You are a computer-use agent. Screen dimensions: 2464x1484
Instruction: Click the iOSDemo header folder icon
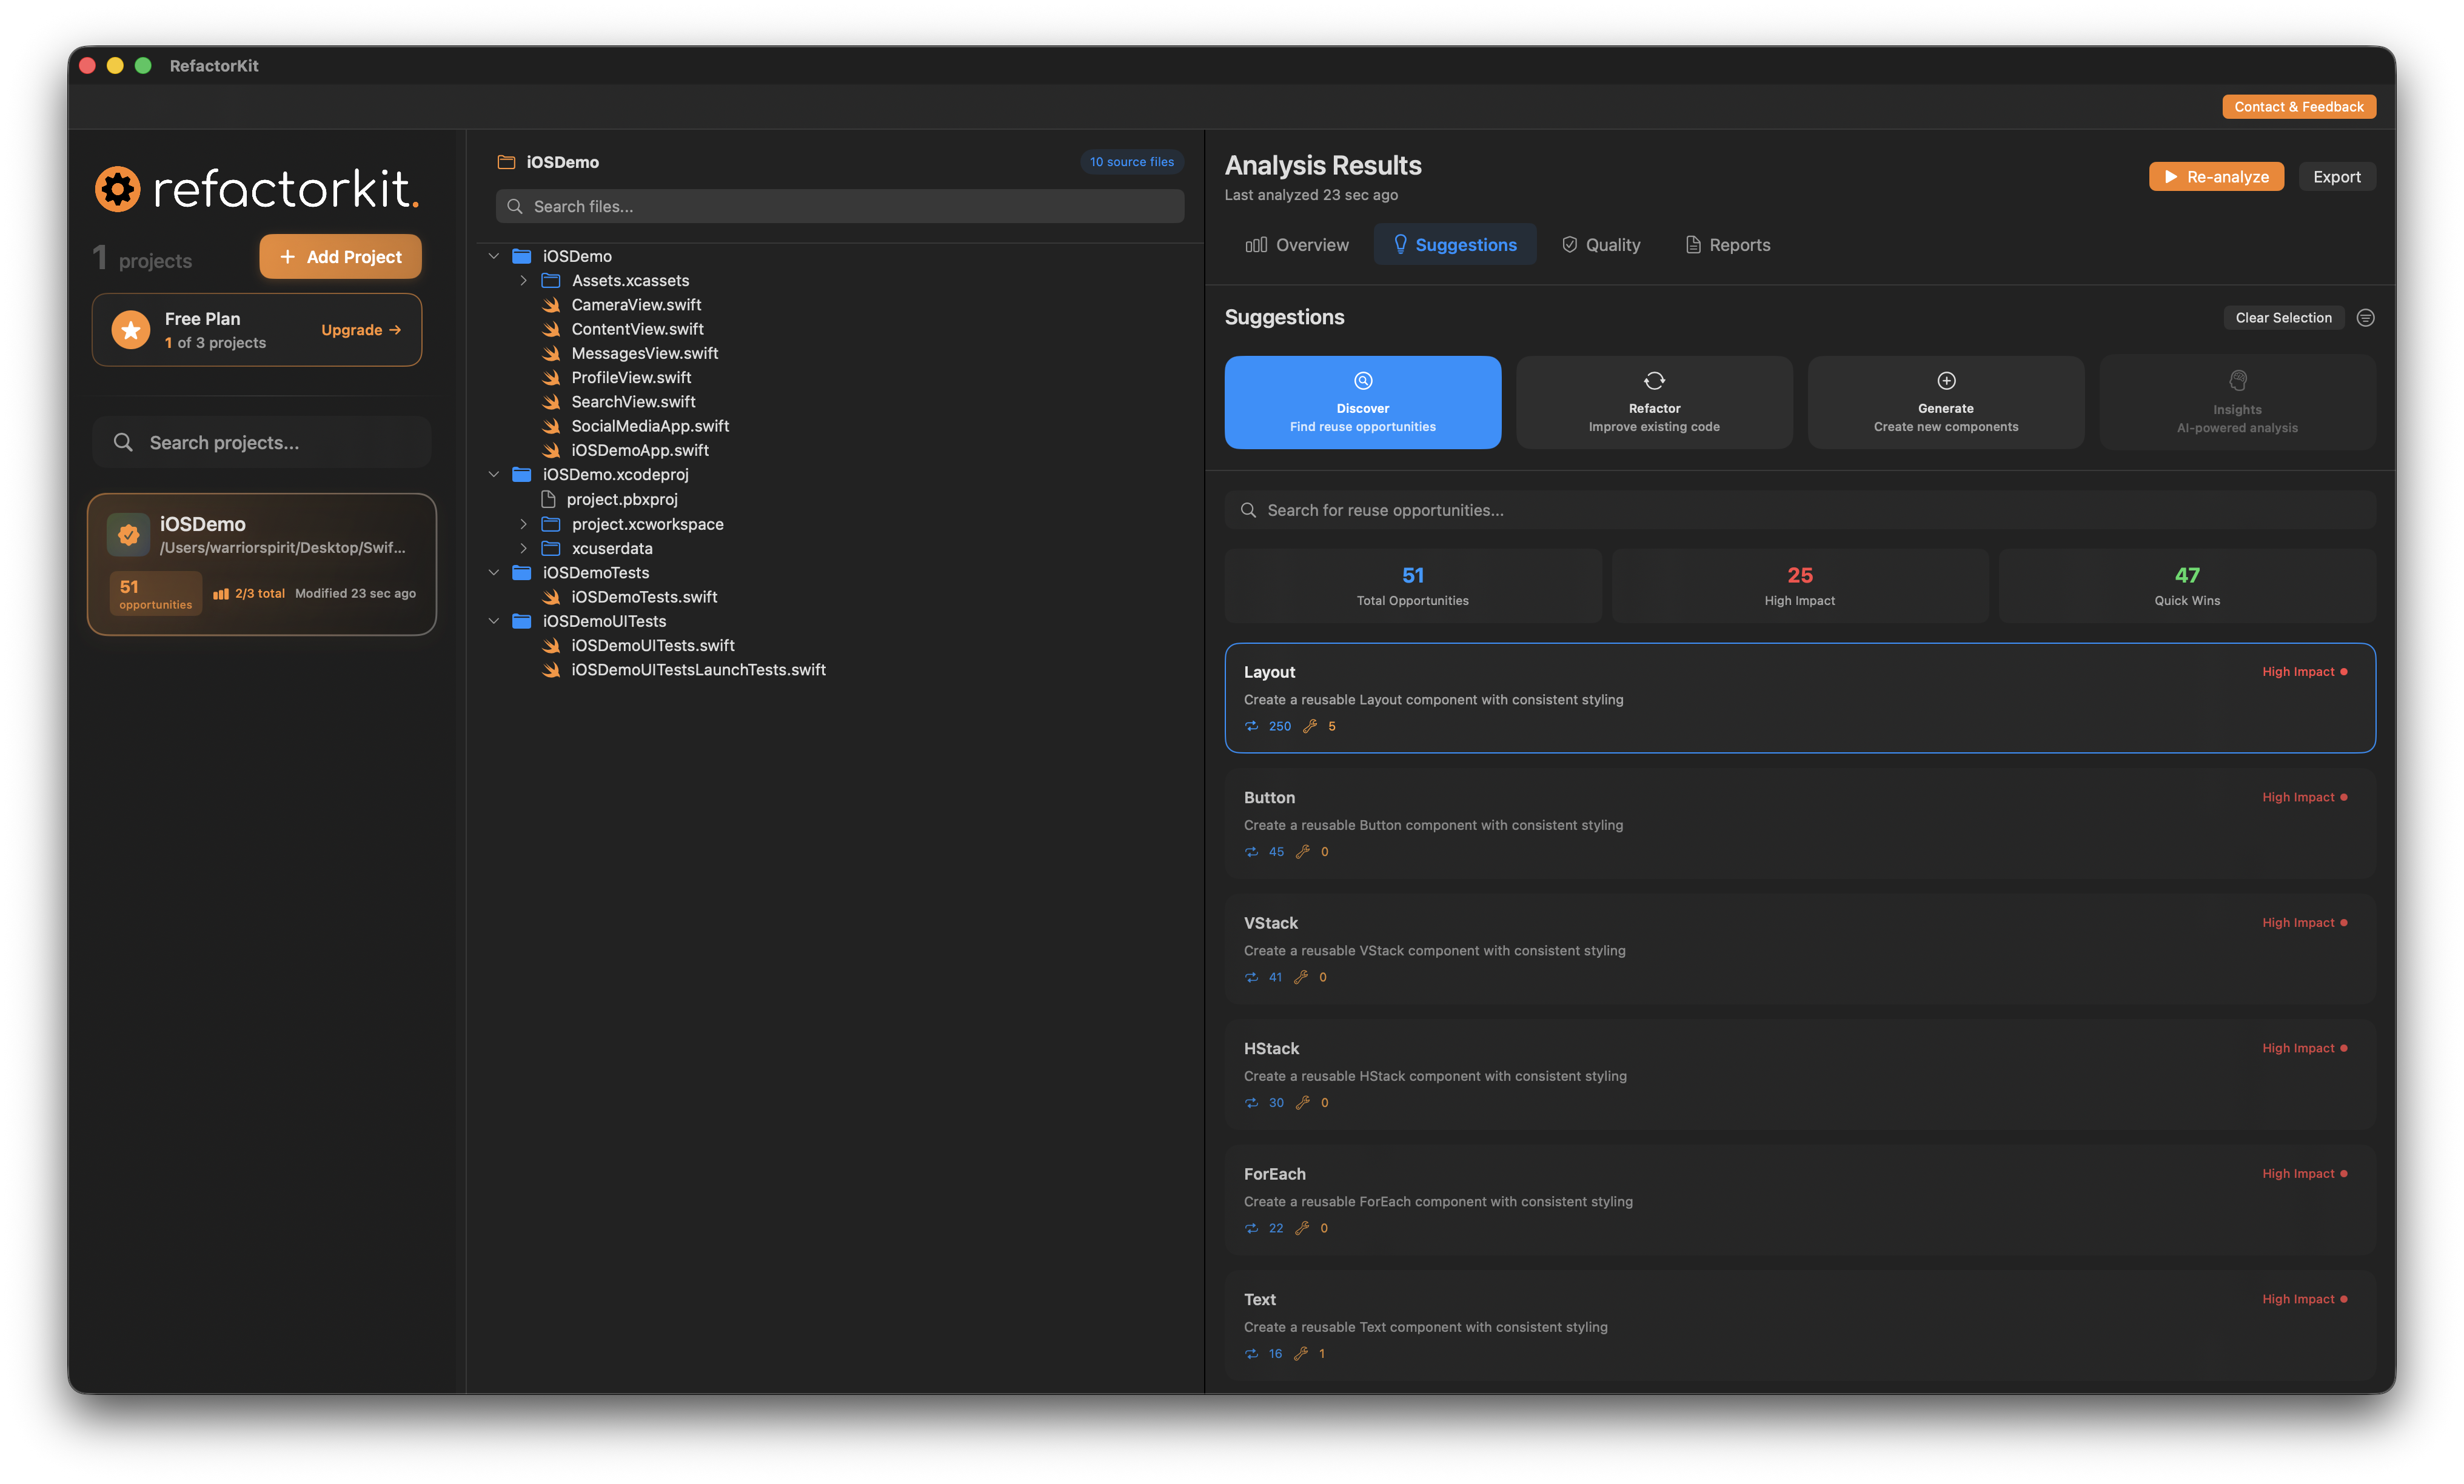click(x=507, y=162)
